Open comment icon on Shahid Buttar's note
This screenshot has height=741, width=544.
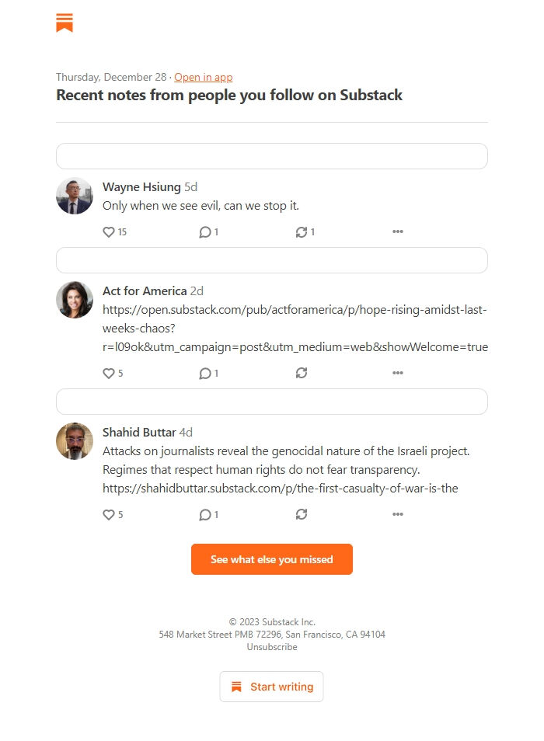click(x=204, y=514)
